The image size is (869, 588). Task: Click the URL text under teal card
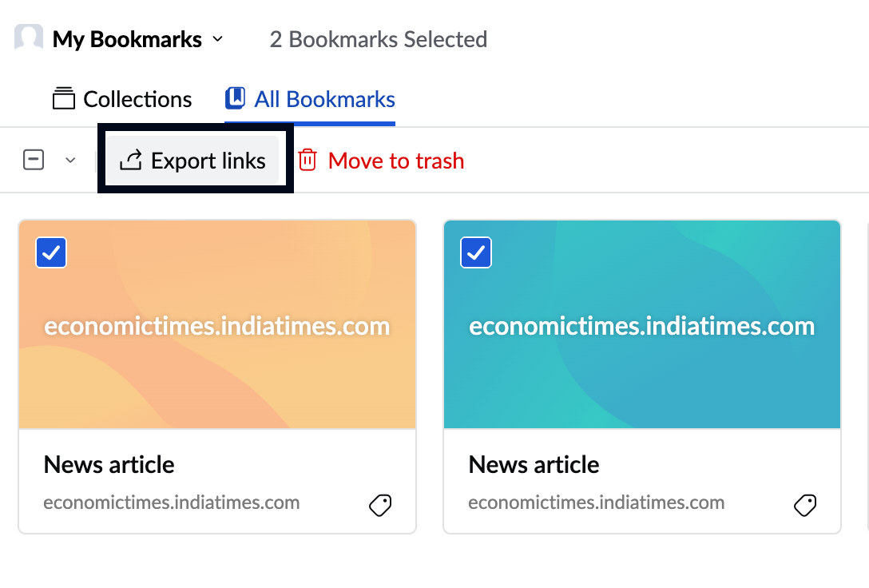597,502
